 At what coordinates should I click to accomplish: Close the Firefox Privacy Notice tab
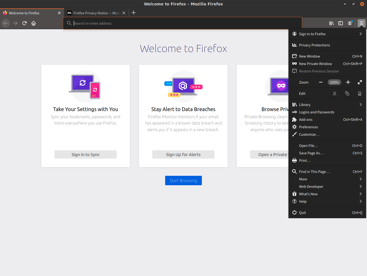(124, 13)
